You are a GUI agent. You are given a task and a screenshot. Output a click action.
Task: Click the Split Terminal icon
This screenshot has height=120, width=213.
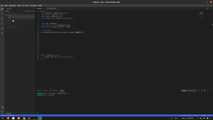tap(202, 91)
